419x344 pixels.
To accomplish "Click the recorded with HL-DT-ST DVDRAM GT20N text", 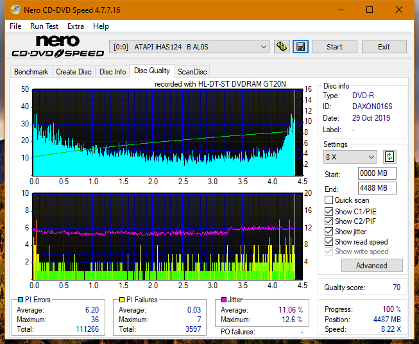I will click(220, 84).
